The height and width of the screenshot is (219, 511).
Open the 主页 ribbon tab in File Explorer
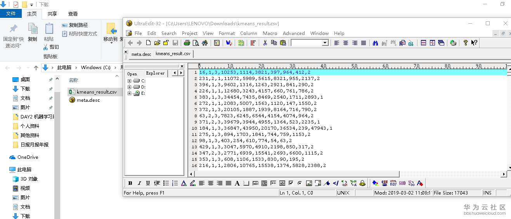point(32,14)
